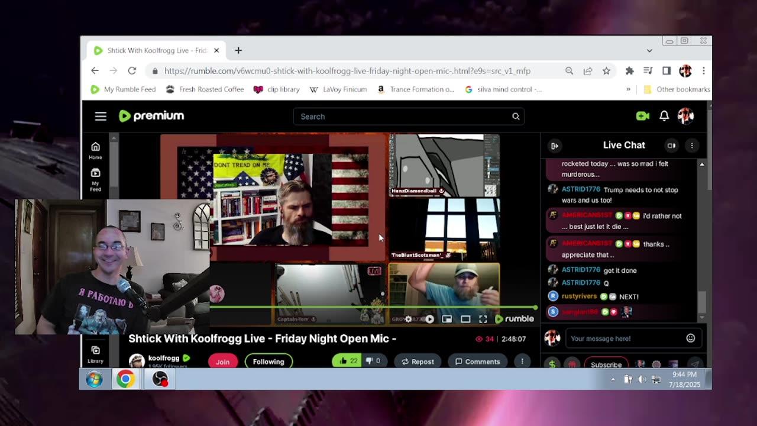The height and width of the screenshot is (426, 757).
Task: Open the Rumble hamburger menu
Action: 101,117
